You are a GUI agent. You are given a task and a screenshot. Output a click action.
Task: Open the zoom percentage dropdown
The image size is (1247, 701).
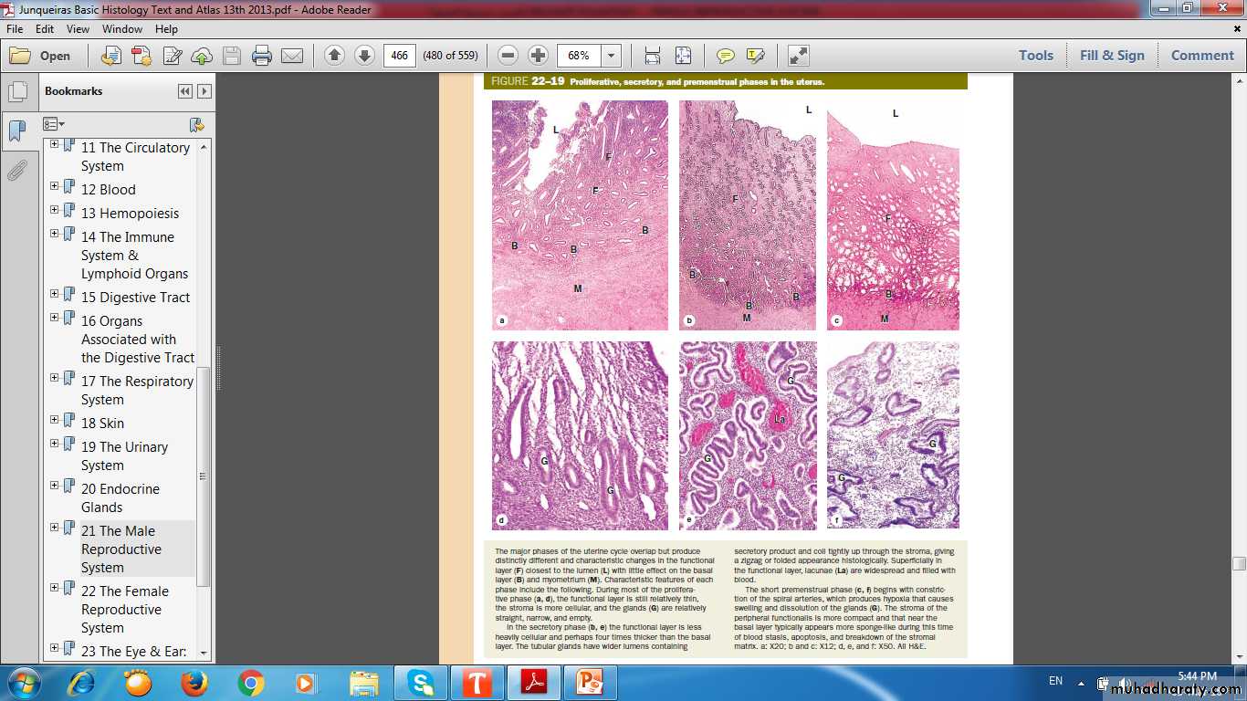tap(611, 56)
